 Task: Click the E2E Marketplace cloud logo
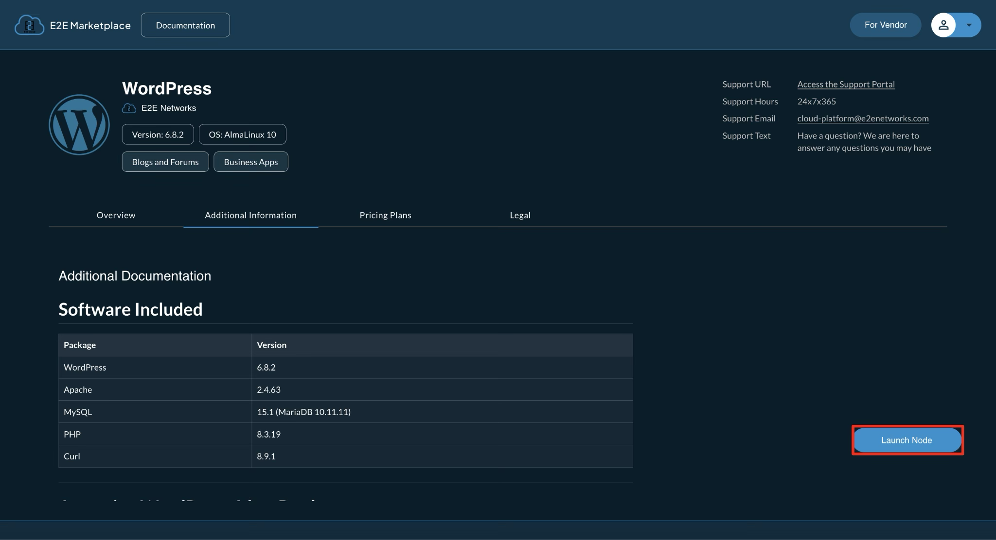click(x=29, y=25)
